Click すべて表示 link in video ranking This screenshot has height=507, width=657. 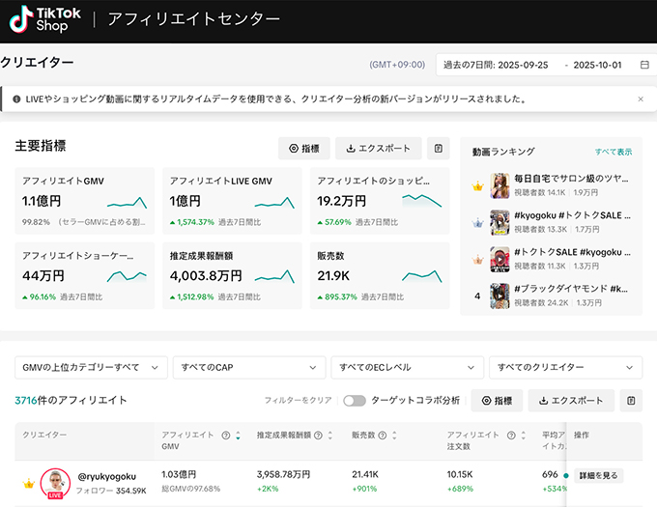click(x=614, y=153)
